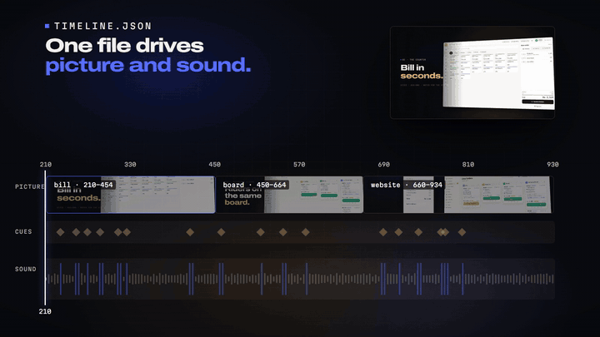Select the "board · 450-664" picture clip
Image resolution: width=600 pixels, height=337 pixels.
tap(290, 195)
